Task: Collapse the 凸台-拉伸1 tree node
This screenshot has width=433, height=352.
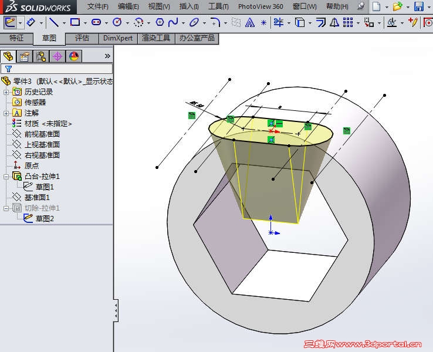Action: click(x=6, y=177)
